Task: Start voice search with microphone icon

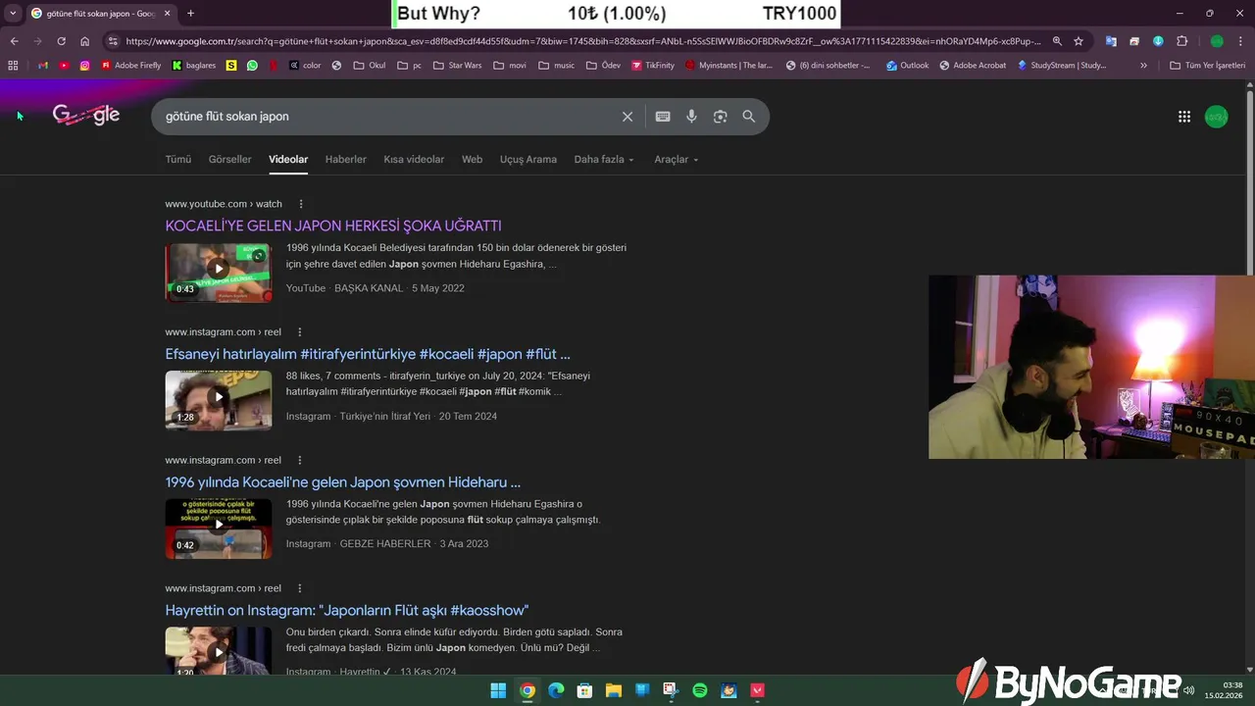Action: pos(691,117)
